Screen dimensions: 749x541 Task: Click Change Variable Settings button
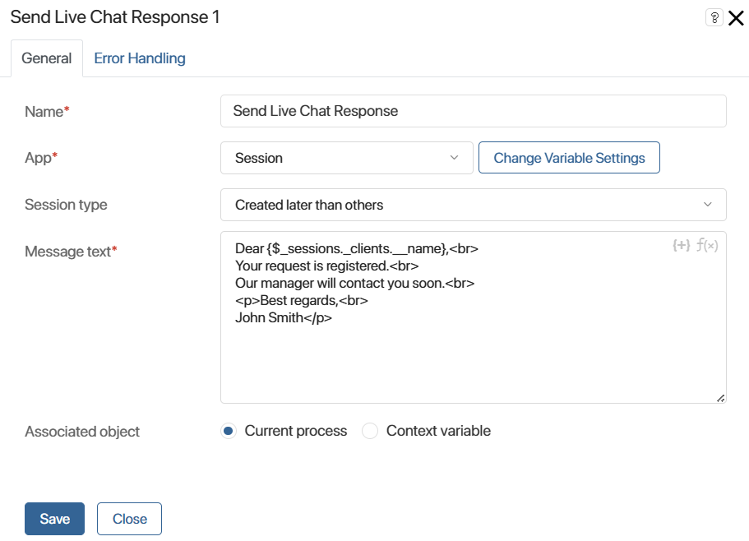[x=570, y=158]
